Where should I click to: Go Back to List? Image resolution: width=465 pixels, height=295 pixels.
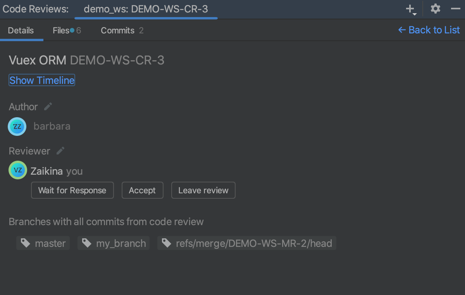pos(429,30)
